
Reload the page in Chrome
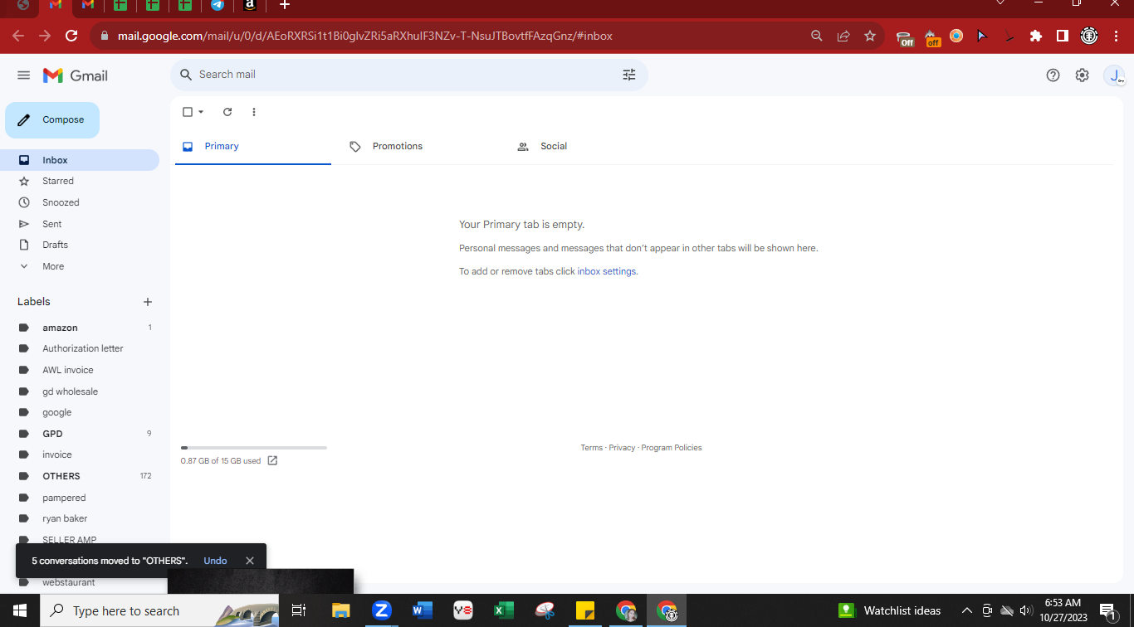pyautogui.click(x=71, y=36)
